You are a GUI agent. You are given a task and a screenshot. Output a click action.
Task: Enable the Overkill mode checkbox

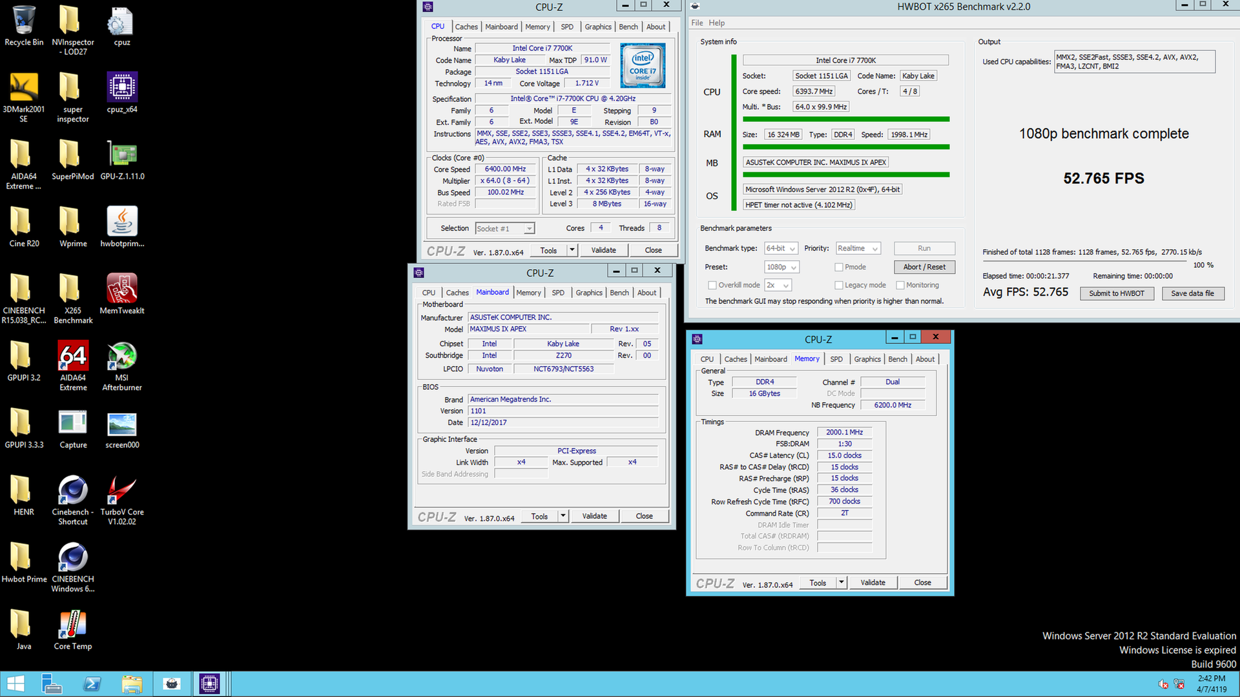[712, 285]
